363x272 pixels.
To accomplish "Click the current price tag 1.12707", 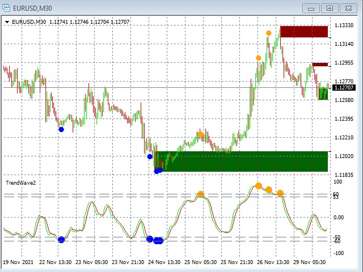I will click(344, 88).
